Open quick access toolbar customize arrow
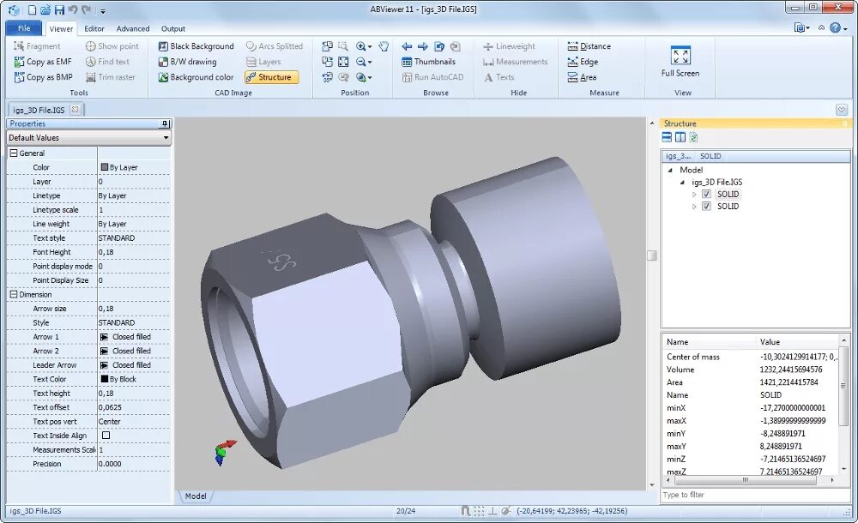This screenshot has width=858, height=523. (103, 10)
